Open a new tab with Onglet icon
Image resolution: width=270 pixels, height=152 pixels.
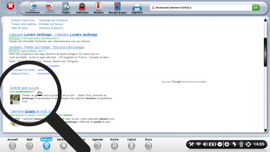66,7
